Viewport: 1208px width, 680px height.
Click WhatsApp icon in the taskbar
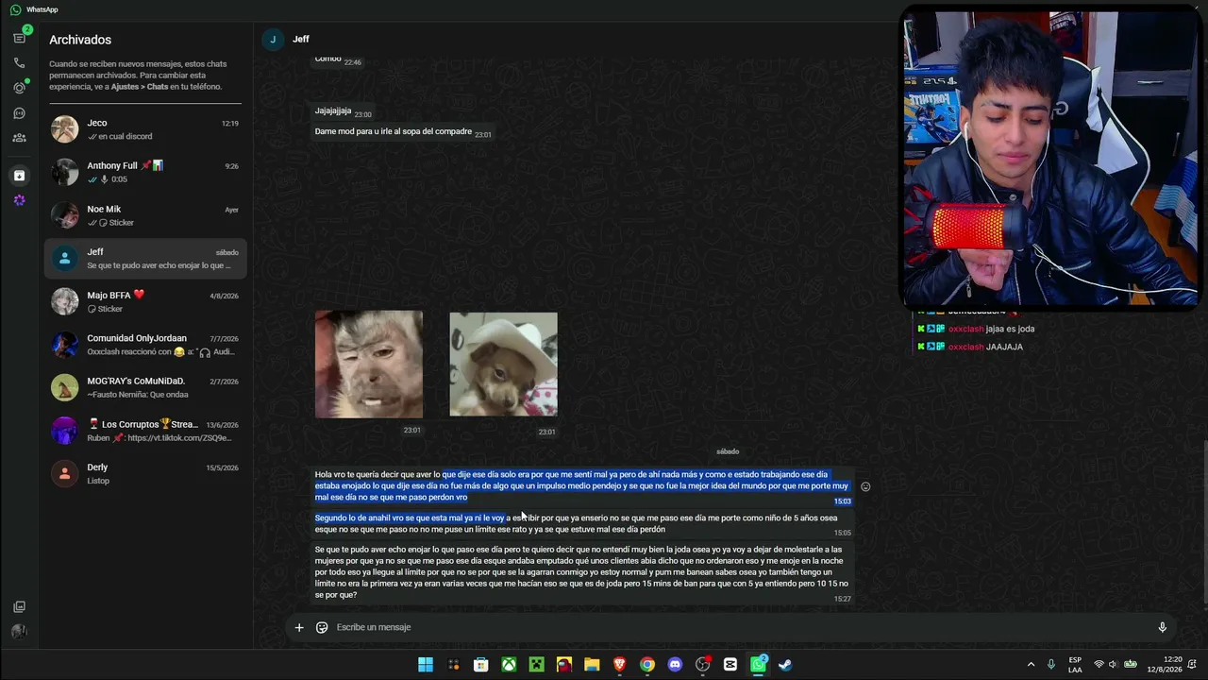click(x=758, y=665)
